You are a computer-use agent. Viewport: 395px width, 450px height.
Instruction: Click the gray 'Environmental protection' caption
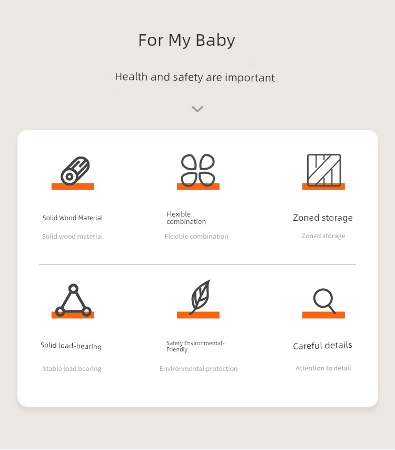[199, 368]
